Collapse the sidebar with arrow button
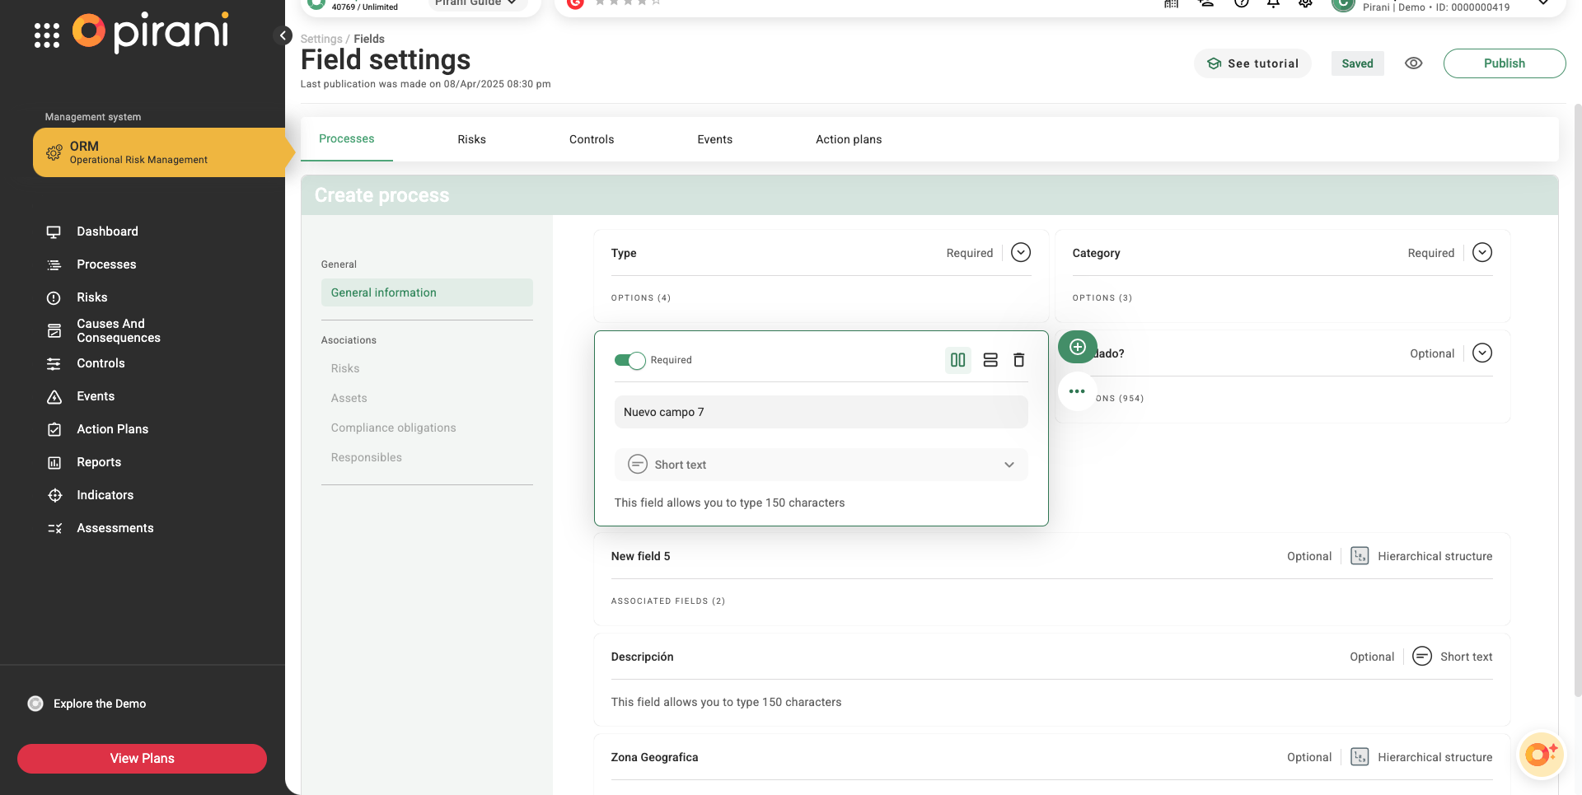 (283, 35)
